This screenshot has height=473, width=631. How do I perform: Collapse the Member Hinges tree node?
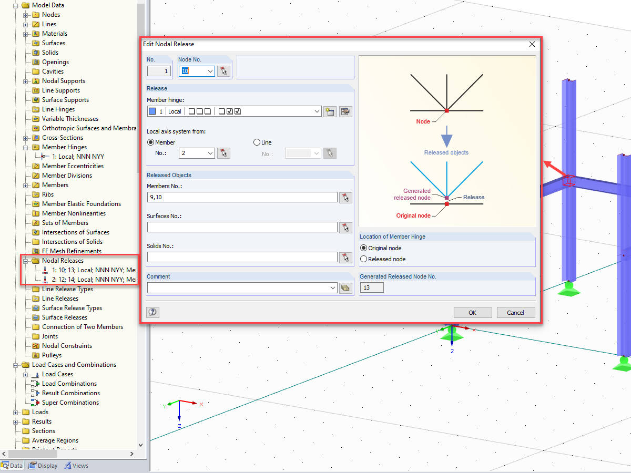point(26,147)
